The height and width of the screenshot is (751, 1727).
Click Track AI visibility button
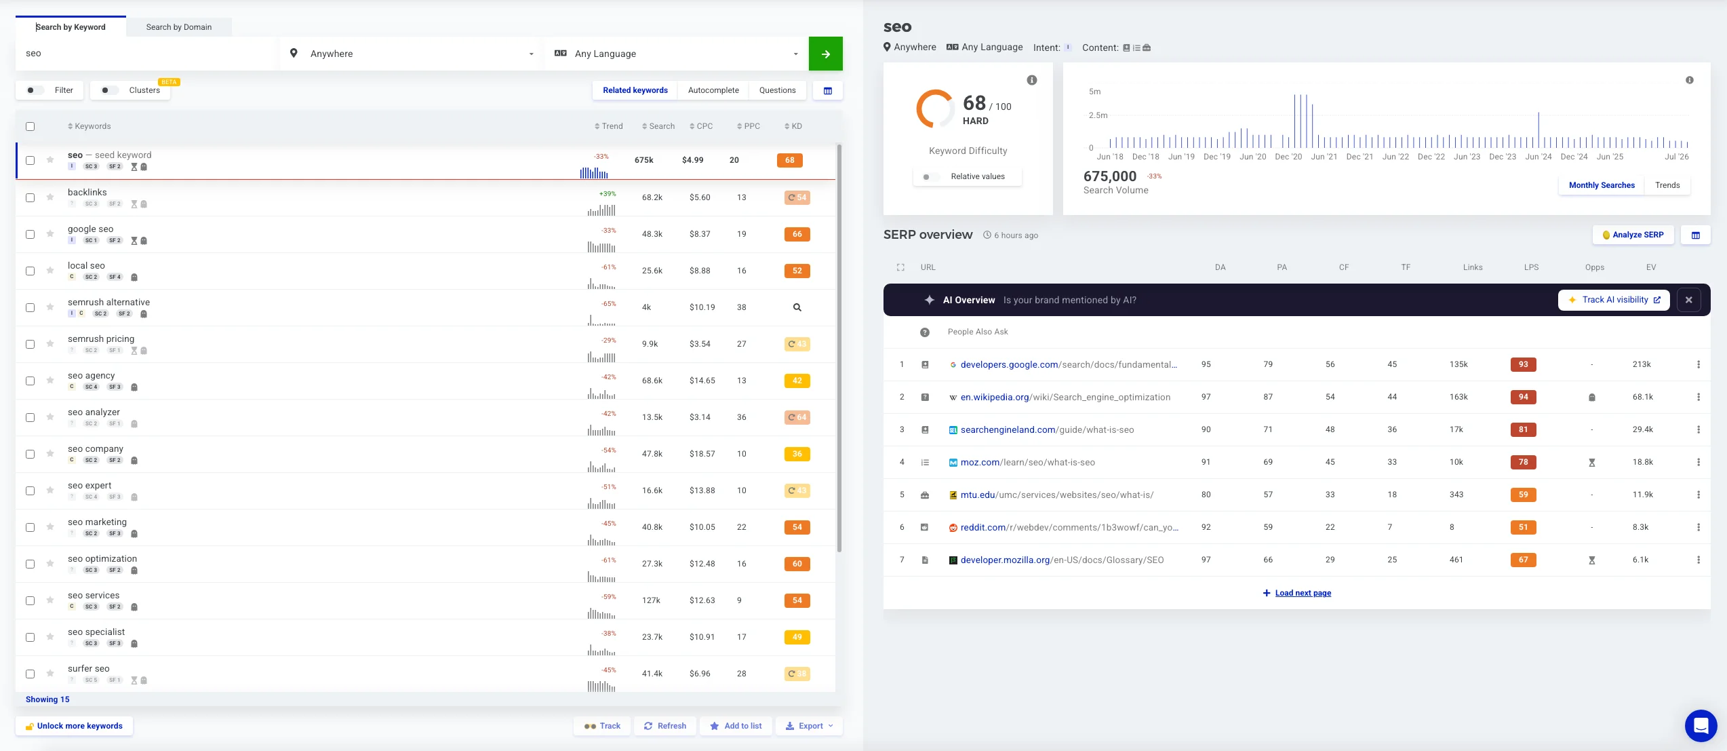coord(1614,300)
